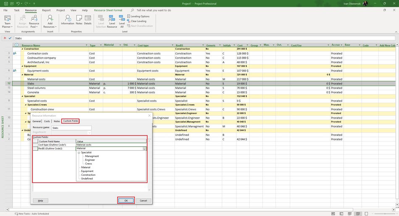
Task: Click the 'Material costs' value cell in dialog
Action: click(111, 145)
